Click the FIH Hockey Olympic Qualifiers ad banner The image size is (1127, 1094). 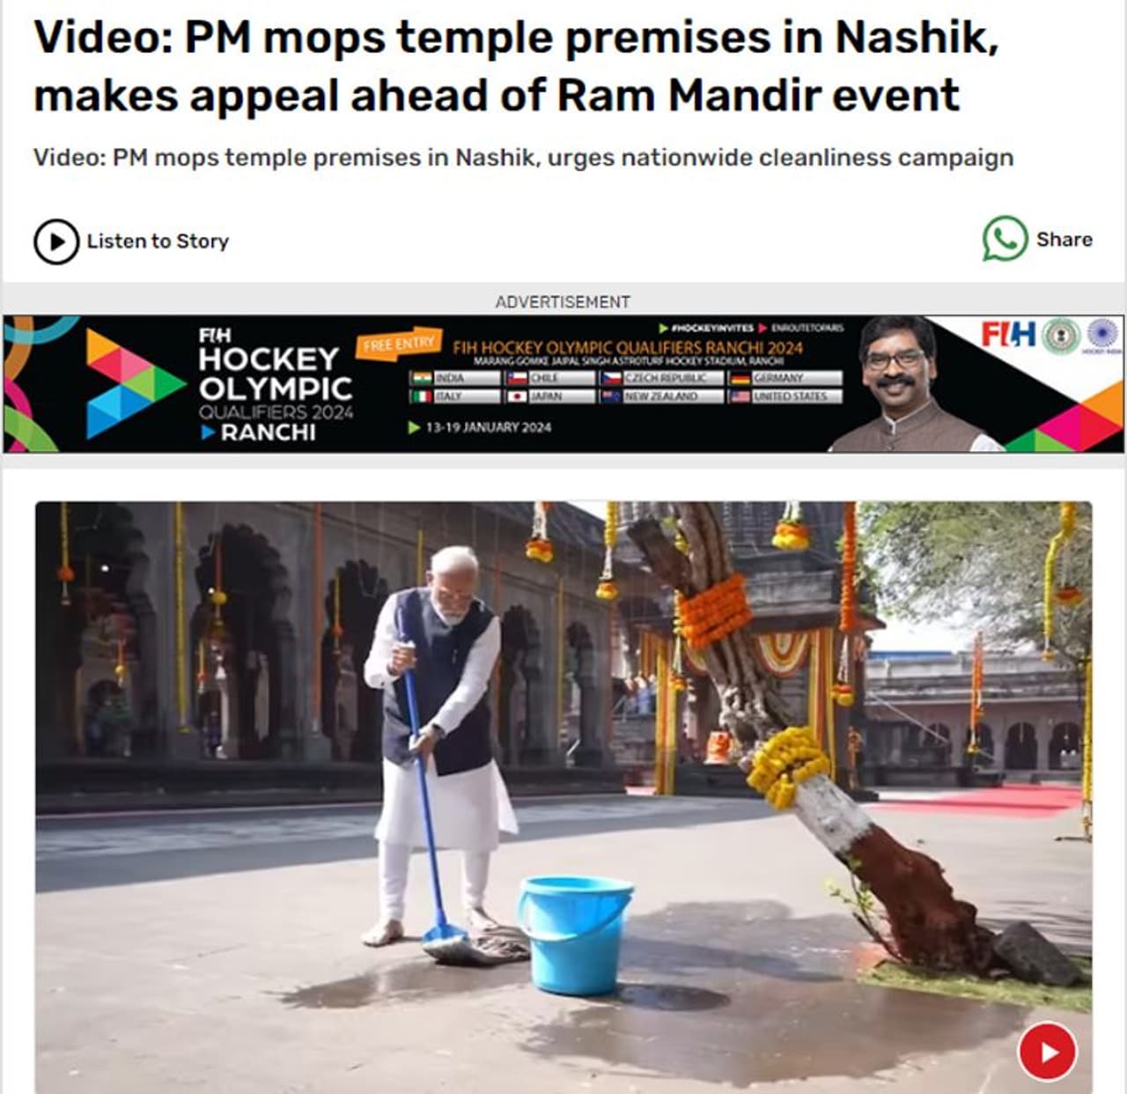[563, 384]
